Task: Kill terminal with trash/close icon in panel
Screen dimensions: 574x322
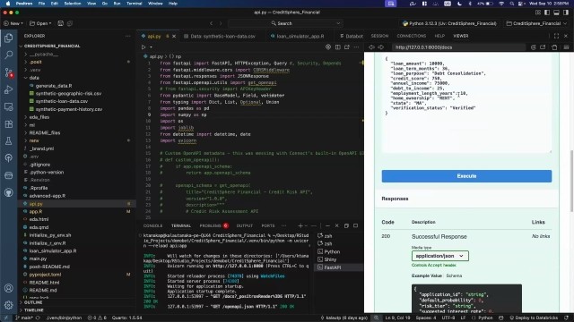Action: (x=337, y=225)
